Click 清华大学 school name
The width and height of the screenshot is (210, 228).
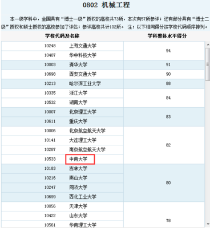[x=78, y=64]
